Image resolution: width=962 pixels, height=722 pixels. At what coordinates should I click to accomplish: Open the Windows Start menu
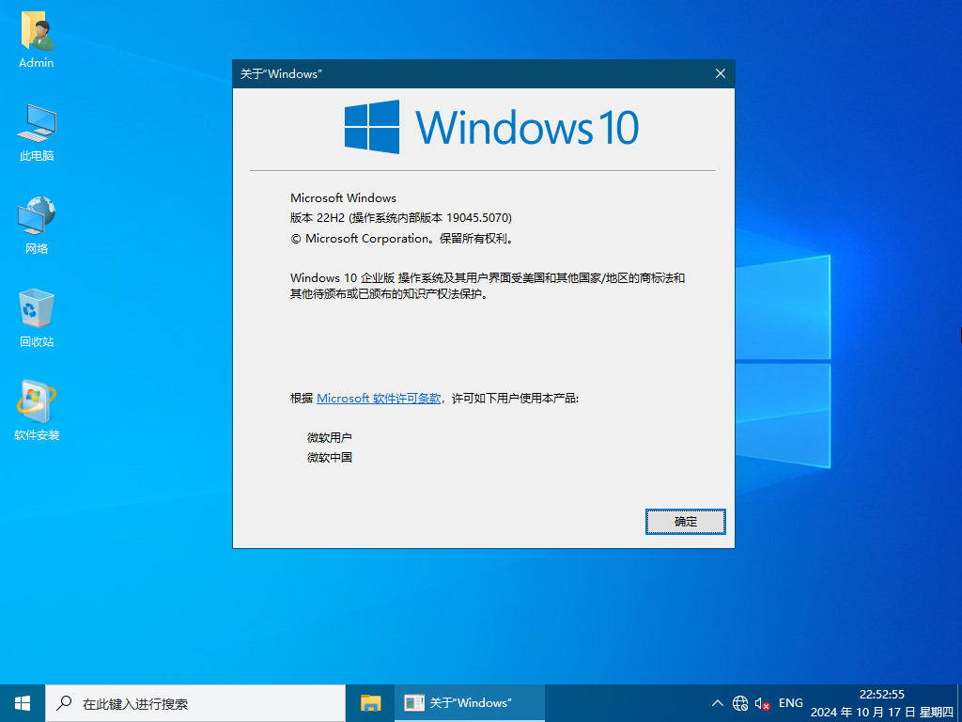pos(23,703)
